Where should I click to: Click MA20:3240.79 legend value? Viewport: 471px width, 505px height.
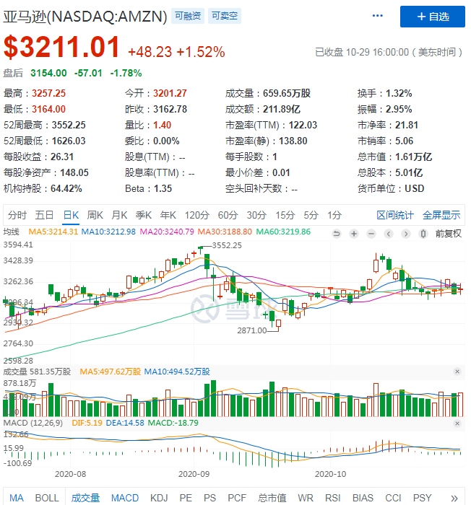tap(167, 232)
